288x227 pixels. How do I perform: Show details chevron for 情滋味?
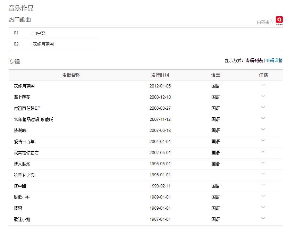263,129
